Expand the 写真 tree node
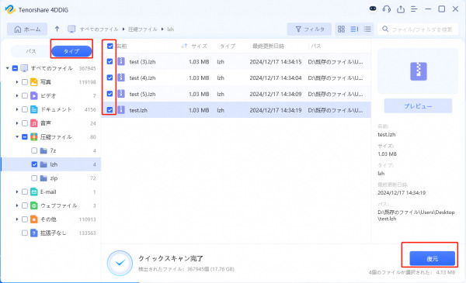The image size is (466, 283). tap(17, 82)
